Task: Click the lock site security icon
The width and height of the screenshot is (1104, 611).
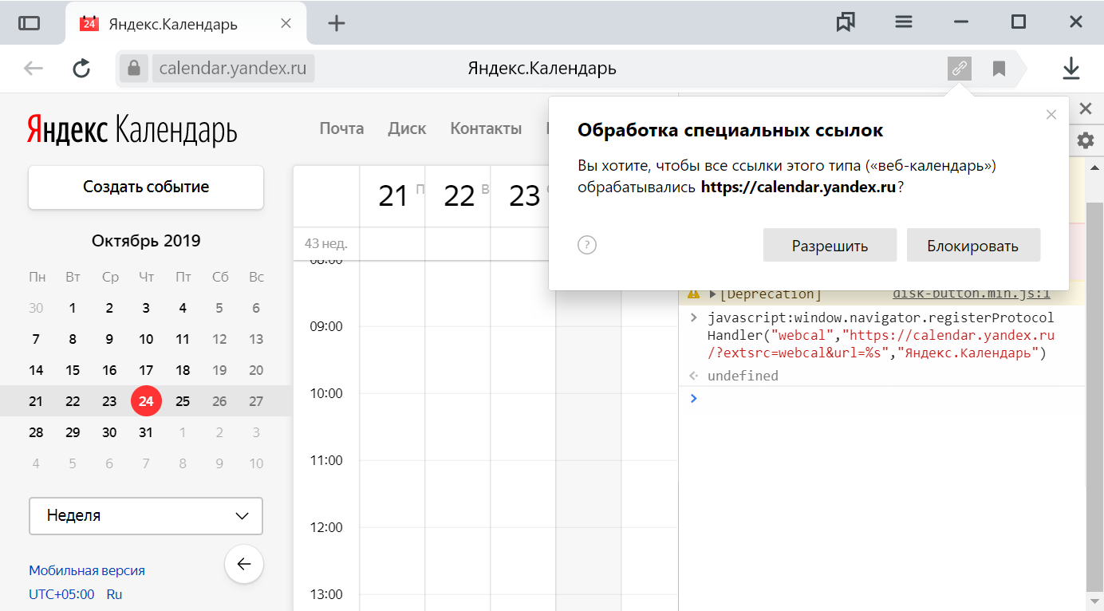Action: coord(134,69)
